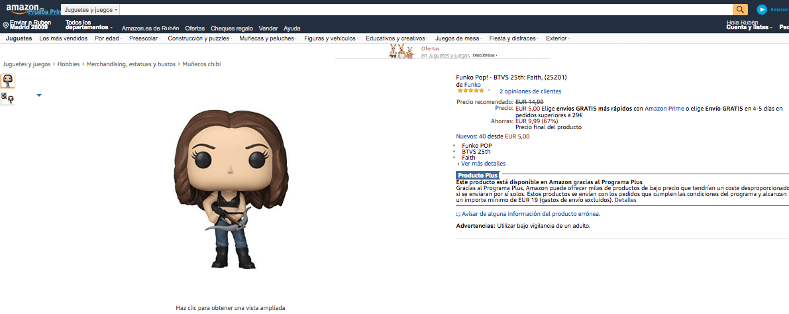This screenshot has height=314, width=789.
Task: Open Amazon.es de Rubén
Action: pyautogui.click(x=150, y=28)
